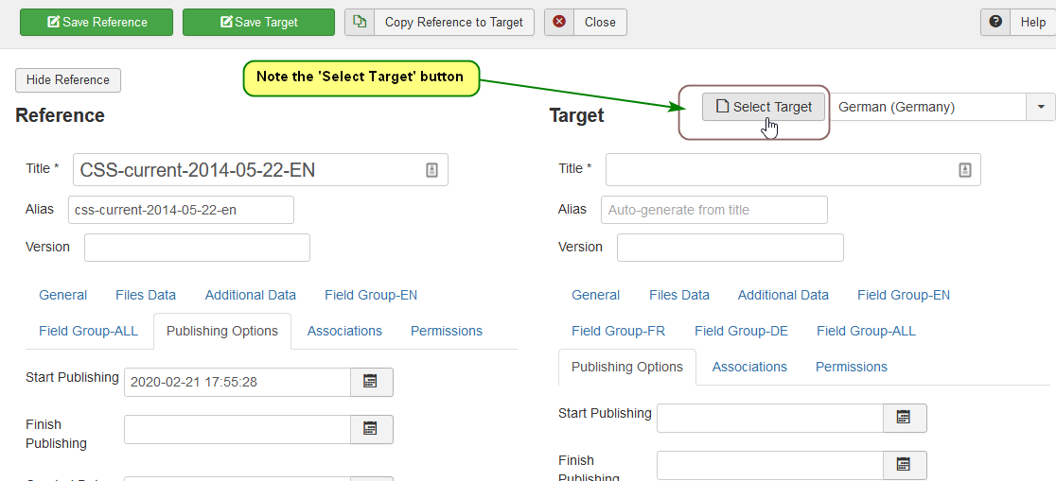Open Reference Additional Data tab
This screenshot has height=481, width=1056.
(x=251, y=296)
